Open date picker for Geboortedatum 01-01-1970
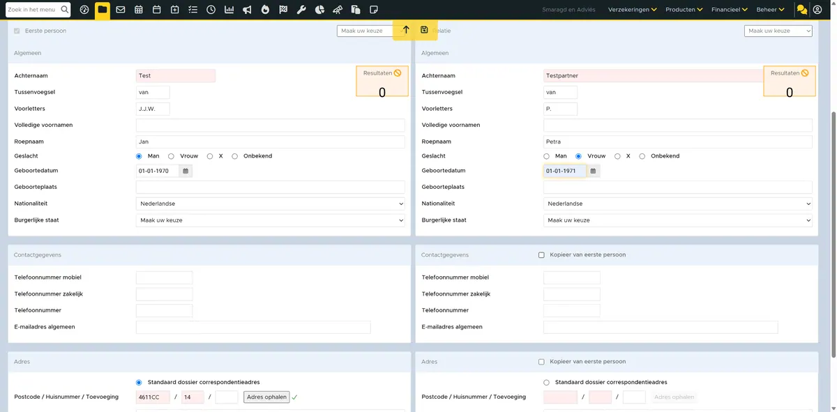This screenshot has width=837, height=412. click(x=186, y=171)
